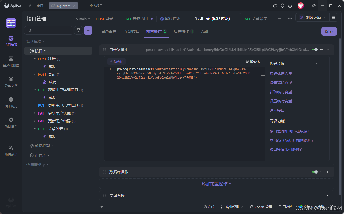Open 项目设置 in the sidebar
The width and height of the screenshot is (344, 214).
[x=11, y=123]
